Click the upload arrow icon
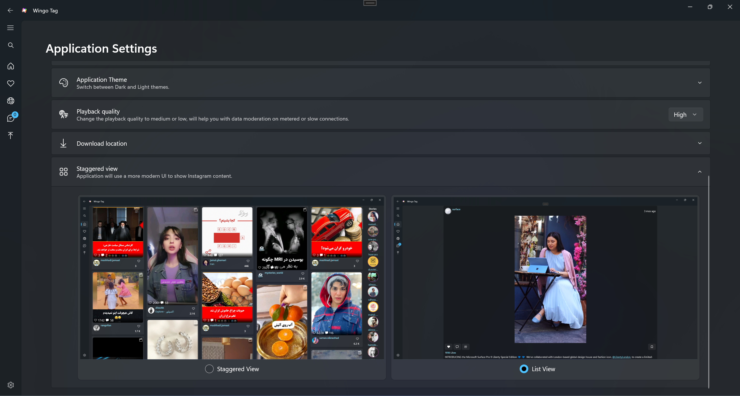Viewport: 740px width, 396px height. click(11, 136)
